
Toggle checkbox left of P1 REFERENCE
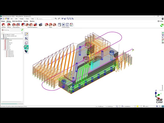pos(120,106)
